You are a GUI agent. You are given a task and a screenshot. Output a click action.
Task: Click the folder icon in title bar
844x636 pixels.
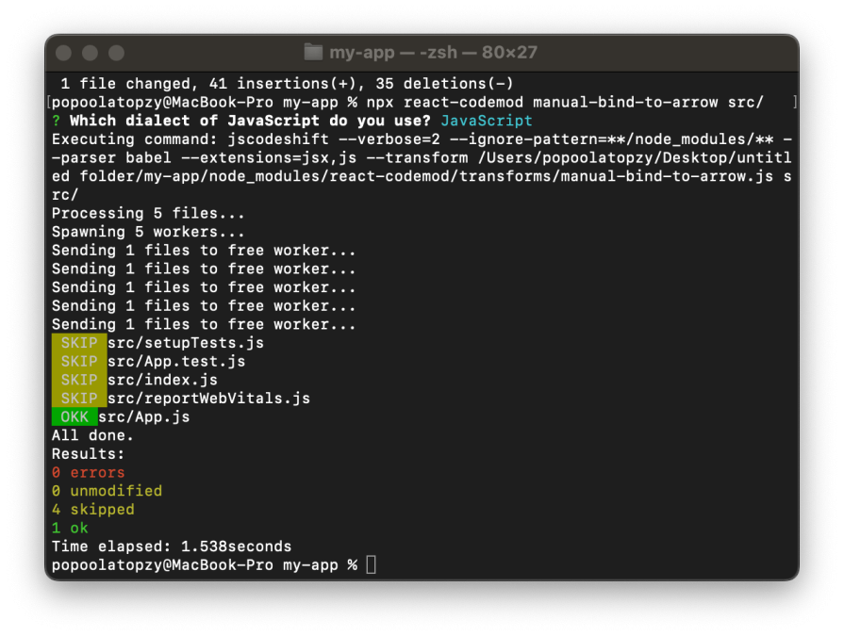[313, 52]
